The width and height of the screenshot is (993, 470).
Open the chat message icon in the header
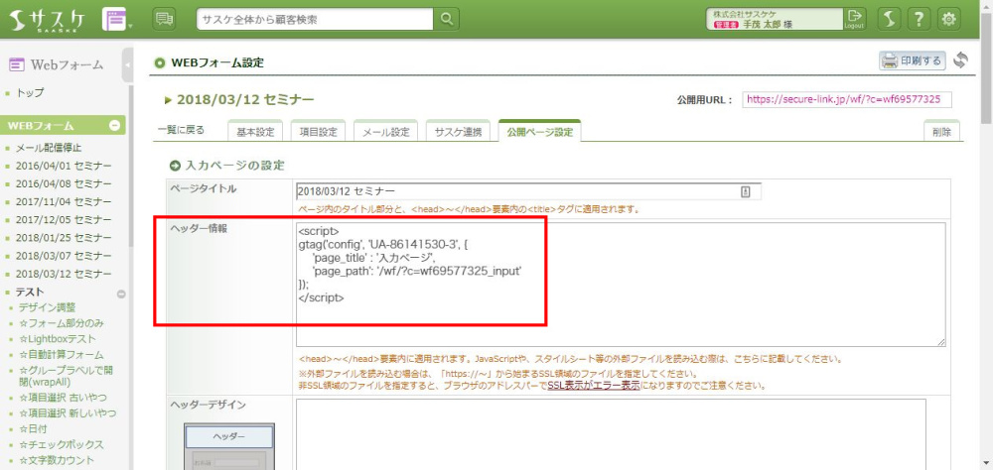164,19
